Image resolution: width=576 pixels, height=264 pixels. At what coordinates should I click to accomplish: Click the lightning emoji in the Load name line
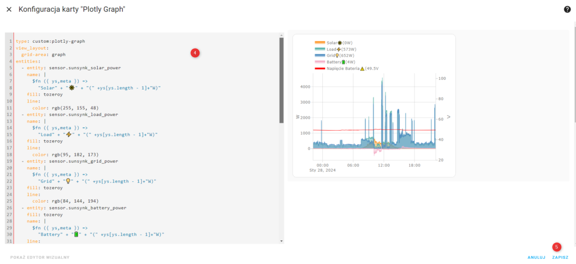pyautogui.click(x=70, y=135)
